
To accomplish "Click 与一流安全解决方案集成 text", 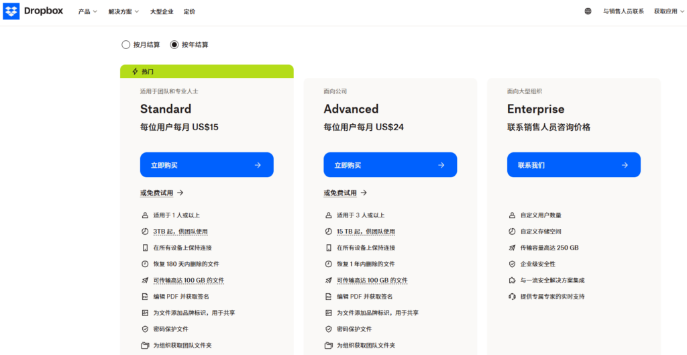I will pyautogui.click(x=553, y=281).
